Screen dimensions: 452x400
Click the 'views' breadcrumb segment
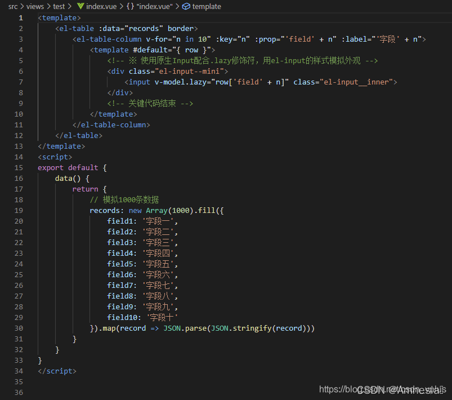35,6
